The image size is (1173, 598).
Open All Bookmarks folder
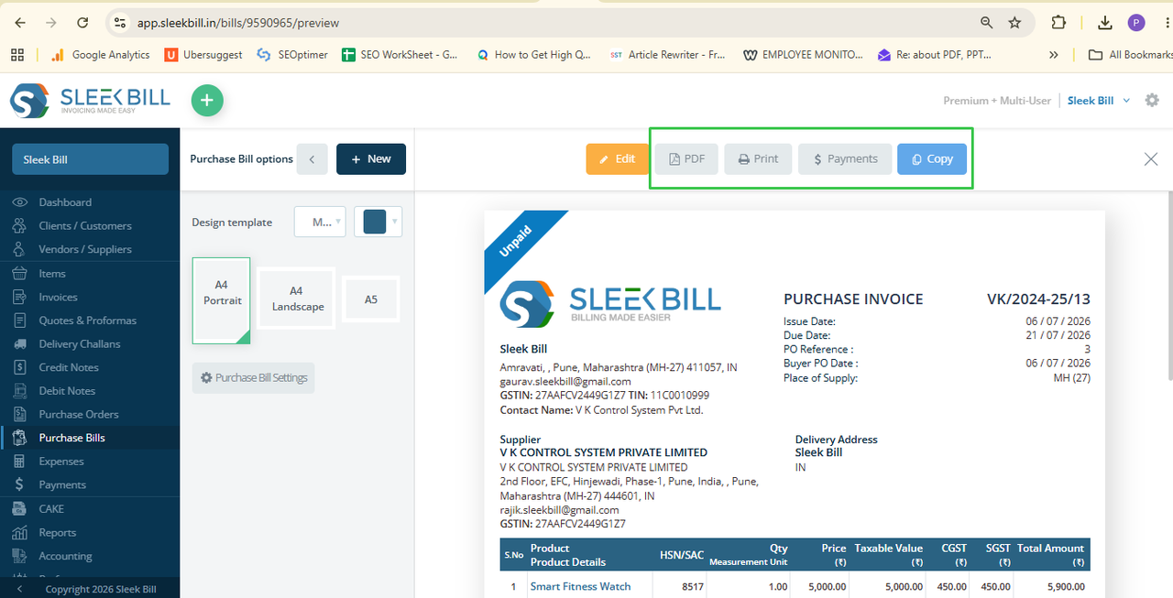[1130, 55]
